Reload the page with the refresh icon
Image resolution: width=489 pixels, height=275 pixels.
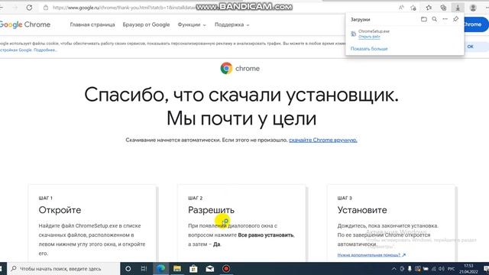click(x=29, y=8)
